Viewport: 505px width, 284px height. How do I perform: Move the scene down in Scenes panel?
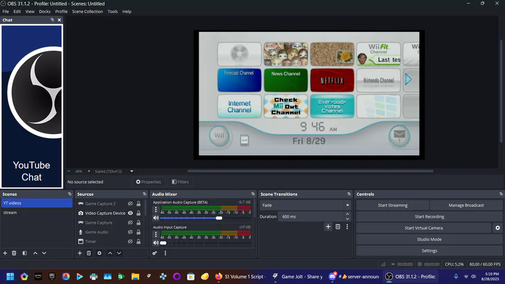(44, 253)
